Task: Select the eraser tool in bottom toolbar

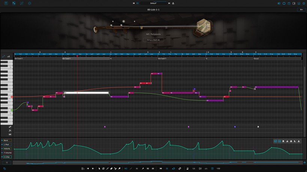Action: click(112, 169)
